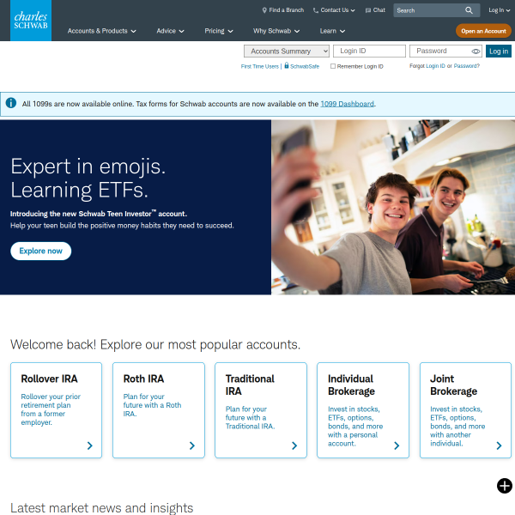Screen dimensions: 515x515
Task: Click the SchwabSafe link text
Action: click(305, 66)
